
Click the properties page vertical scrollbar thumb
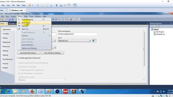144,49
